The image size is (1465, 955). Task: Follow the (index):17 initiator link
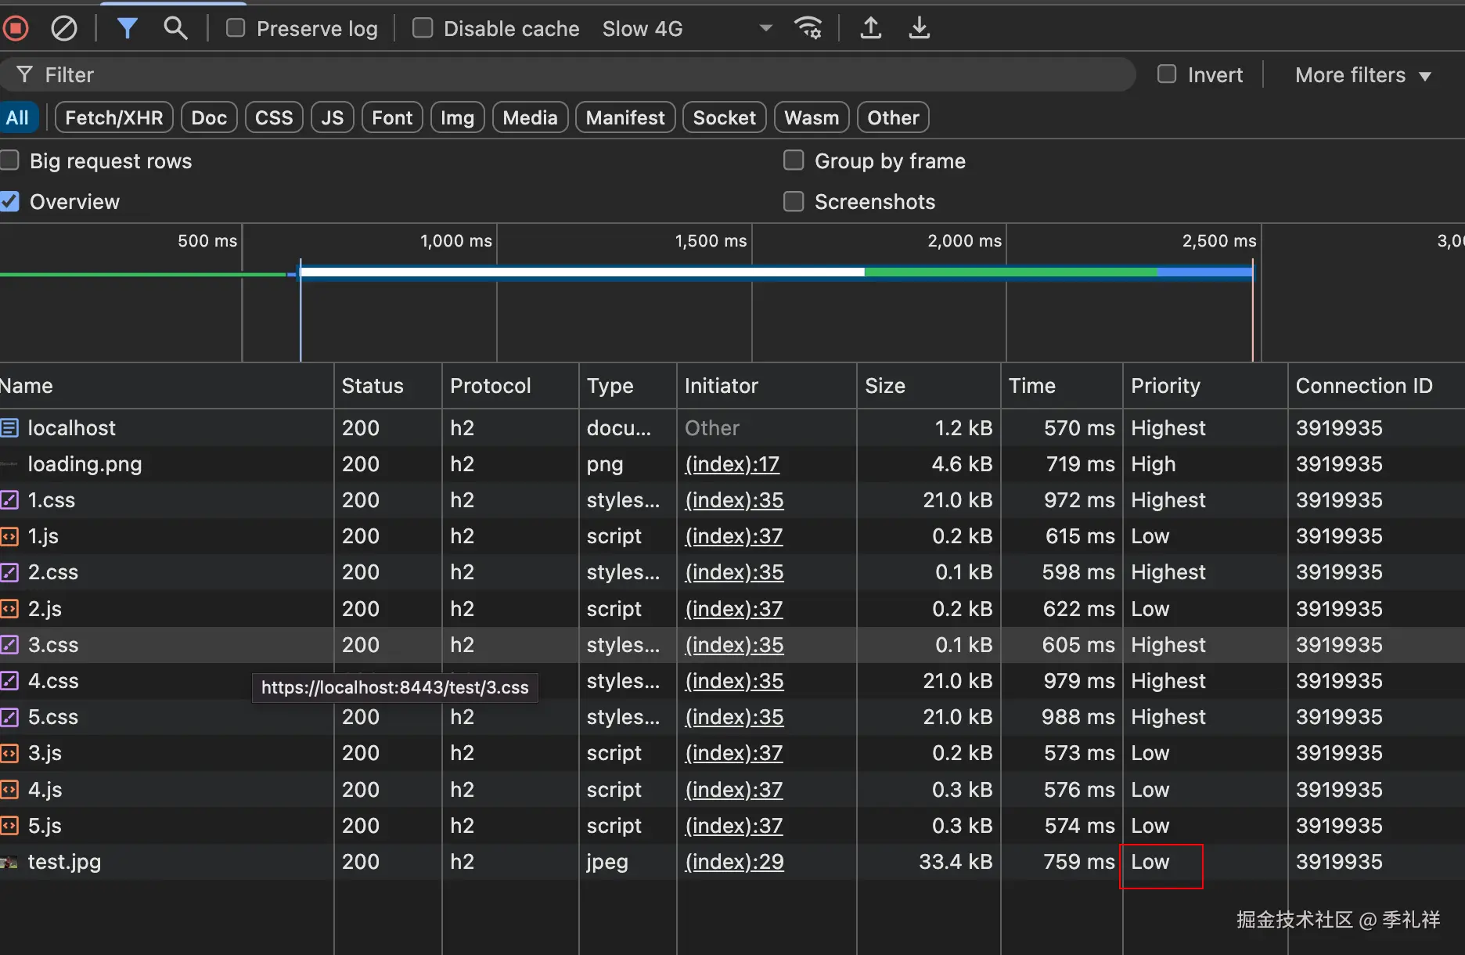(732, 464)
